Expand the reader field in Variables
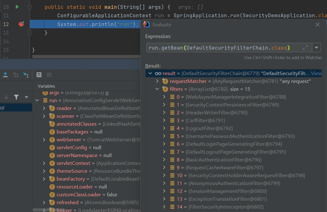 pos(44,108)
